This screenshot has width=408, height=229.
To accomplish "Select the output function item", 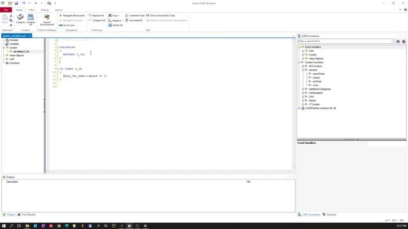I will 316,78.
